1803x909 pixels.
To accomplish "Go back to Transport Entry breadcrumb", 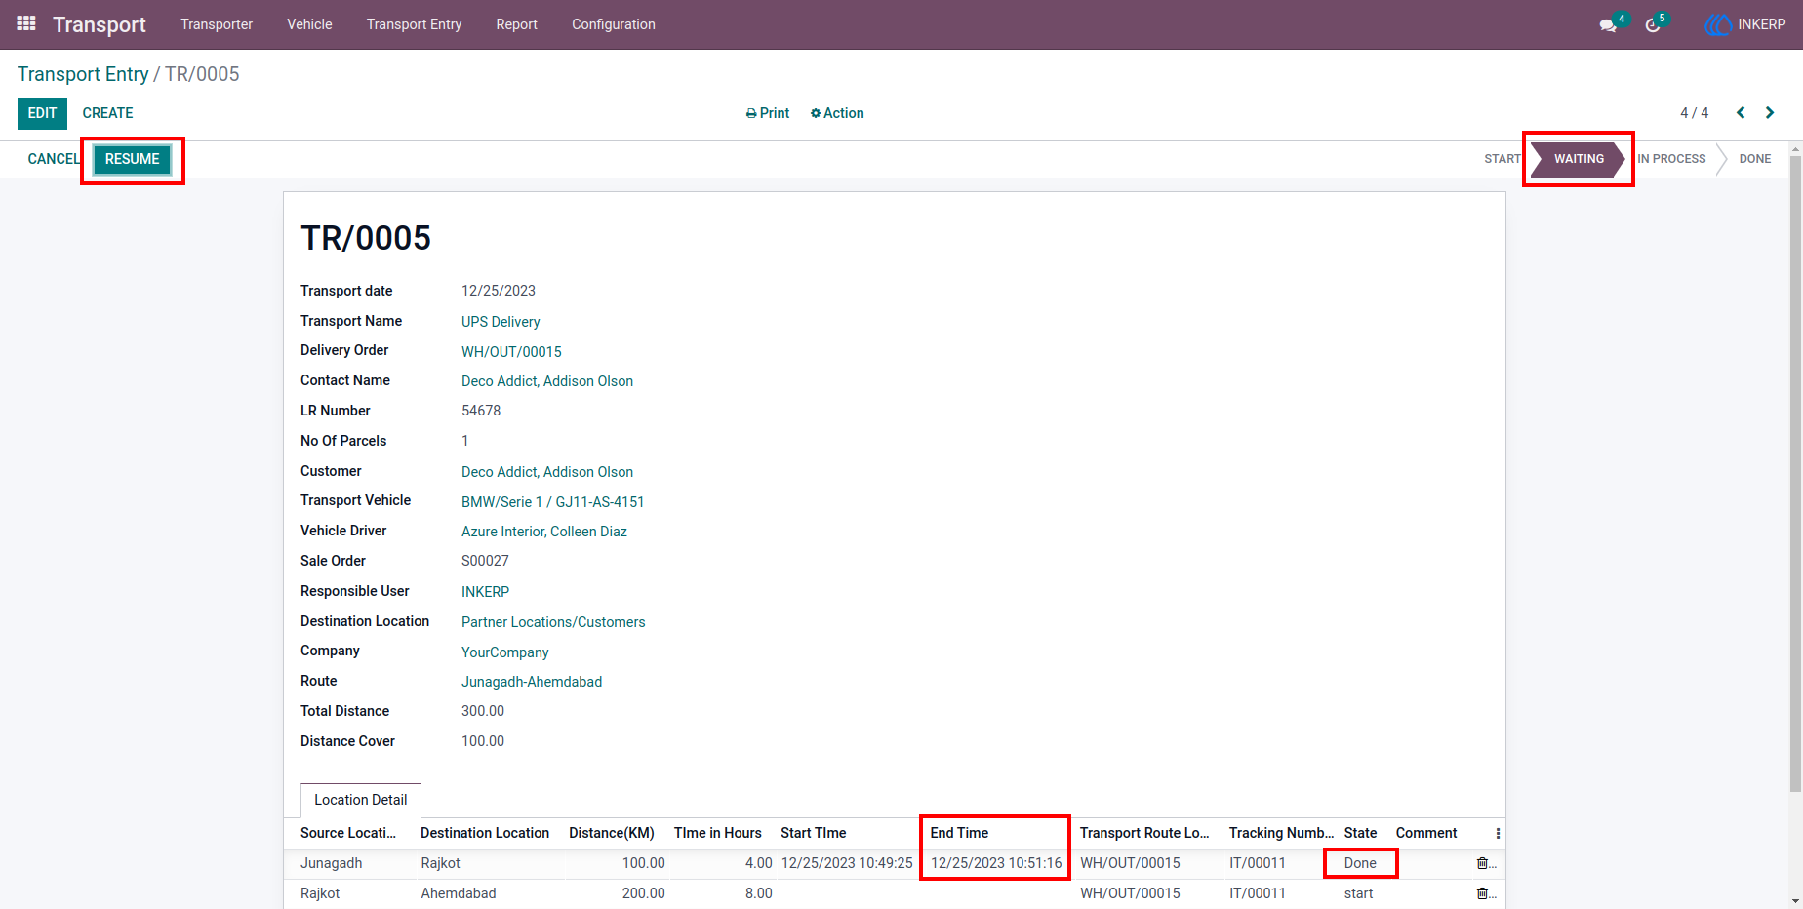I will point(83,74).
